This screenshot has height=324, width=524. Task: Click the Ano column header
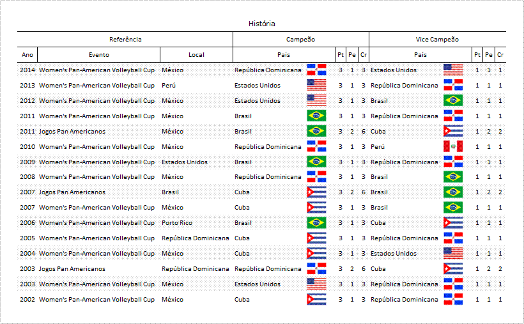click(27, 55)
